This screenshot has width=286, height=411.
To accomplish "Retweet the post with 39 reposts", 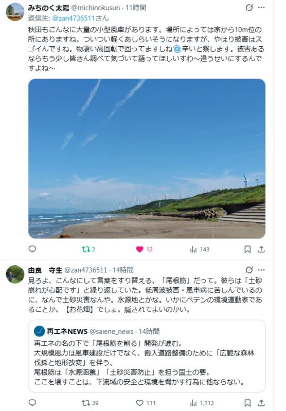I will tap(90, 403).
